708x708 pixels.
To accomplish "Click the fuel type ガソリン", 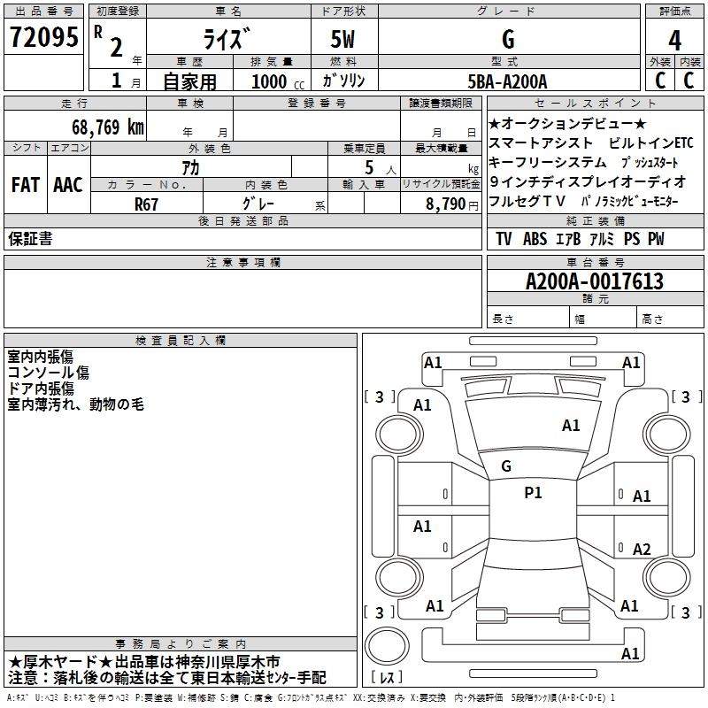I will (x=343, y=81).
